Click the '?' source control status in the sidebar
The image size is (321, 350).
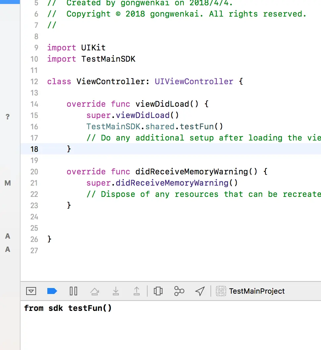tap(8, 117)
